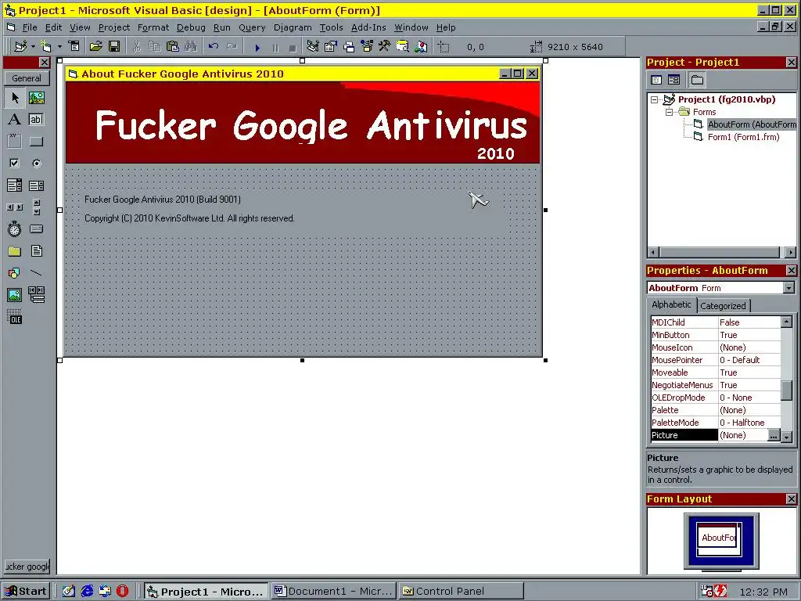Image resolution: width=801 pixels, height=601 pixels.
Task: Select the Line control in the toolbox
Action: tap(36, 273)
